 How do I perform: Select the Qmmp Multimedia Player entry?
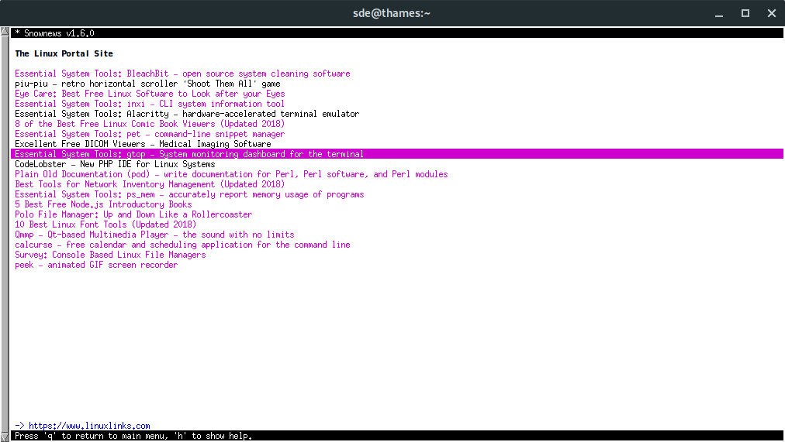pyautogui.click(x=154, y=235)
